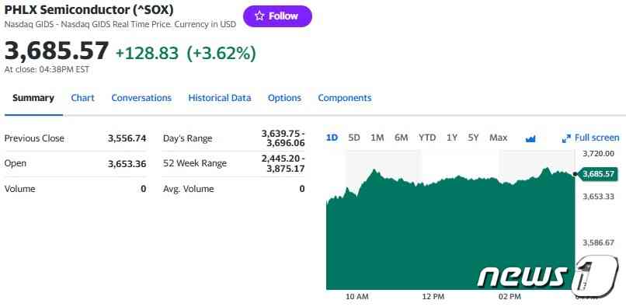Show the Max chart range
Viewport: 626px width, 307px height.
[x=499, y=138]
